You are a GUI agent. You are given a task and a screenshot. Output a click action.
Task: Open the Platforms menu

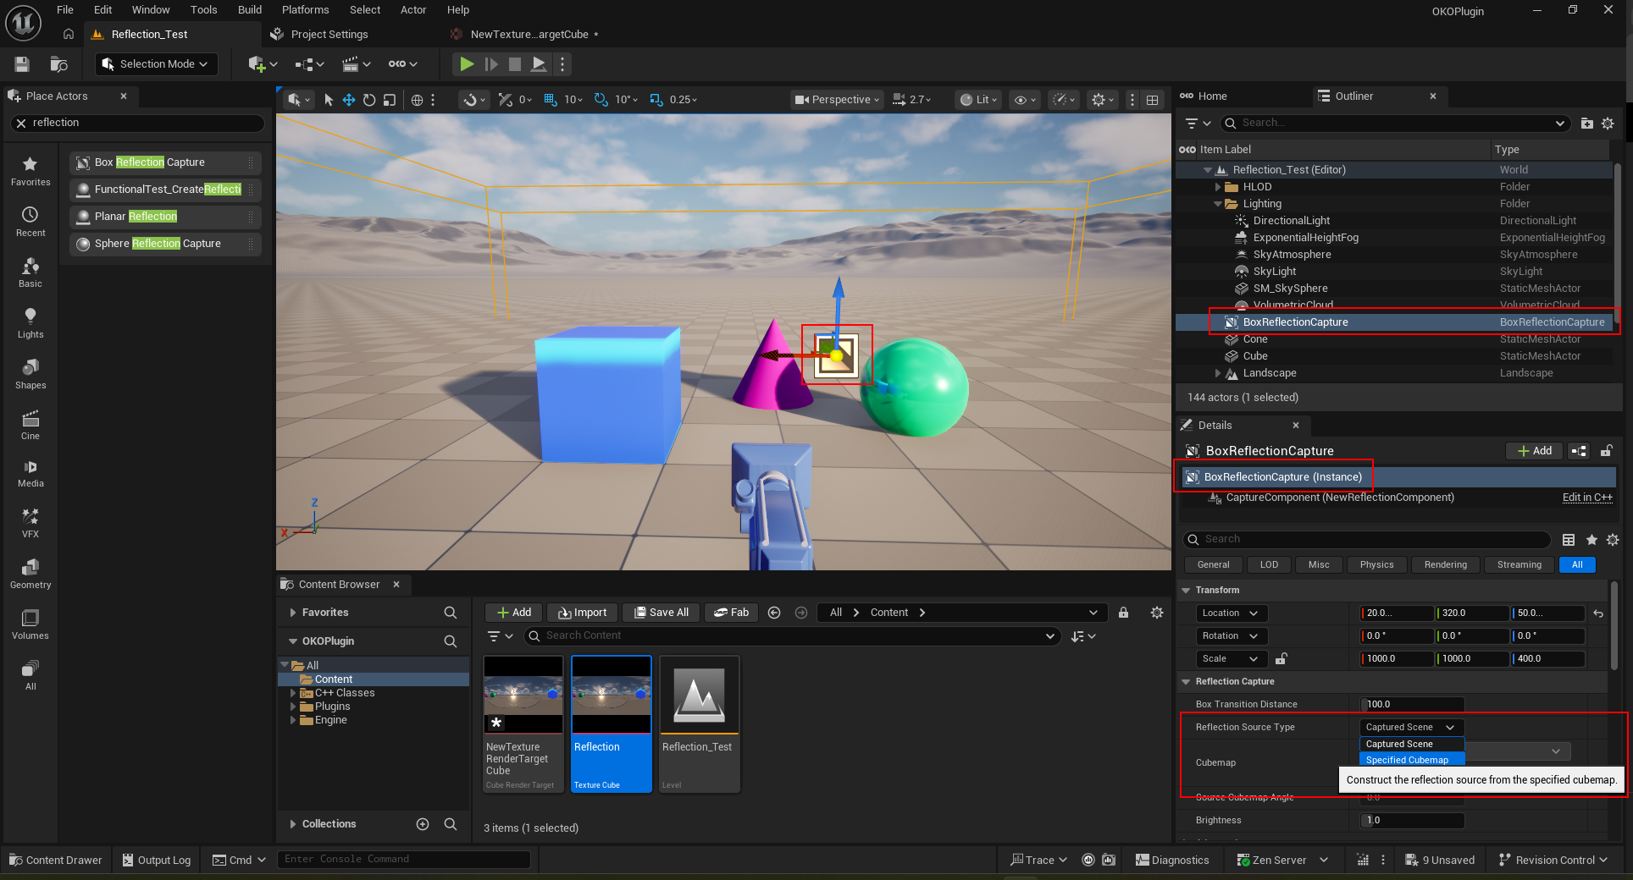pos(306,10)
